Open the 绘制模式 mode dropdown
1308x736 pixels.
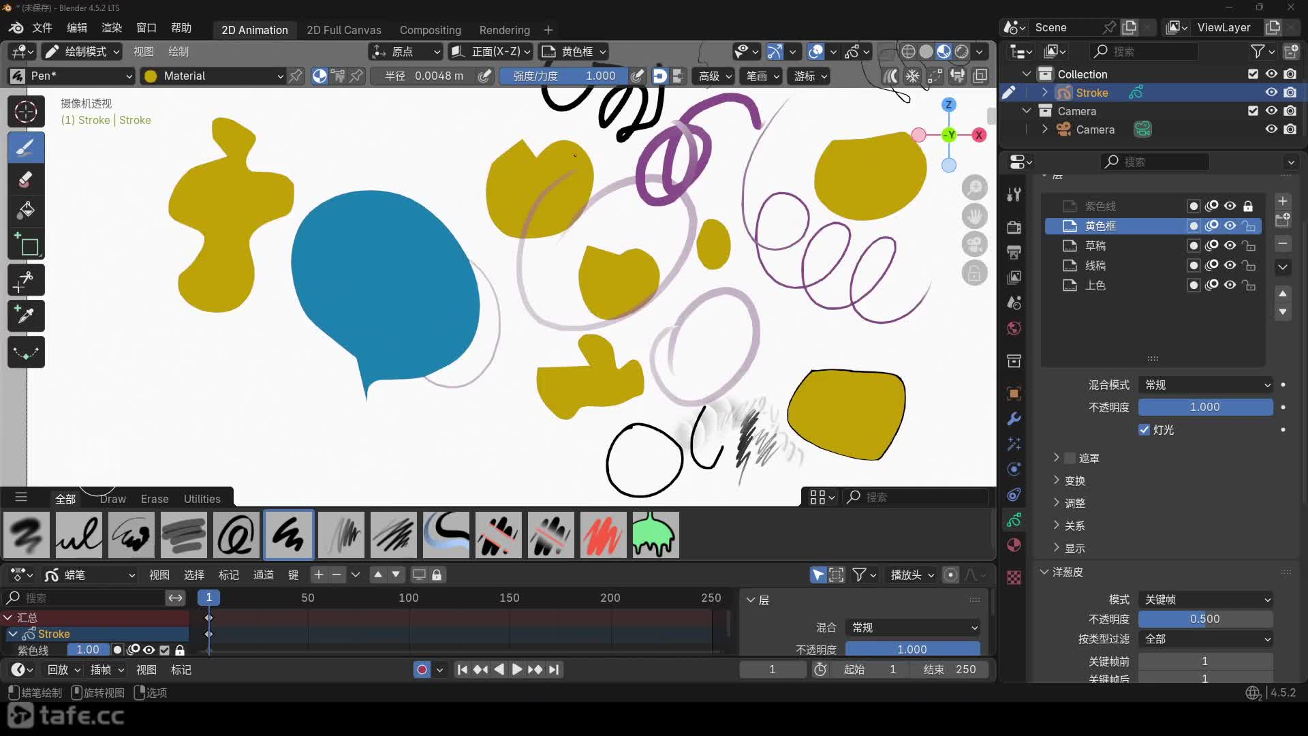82,52
